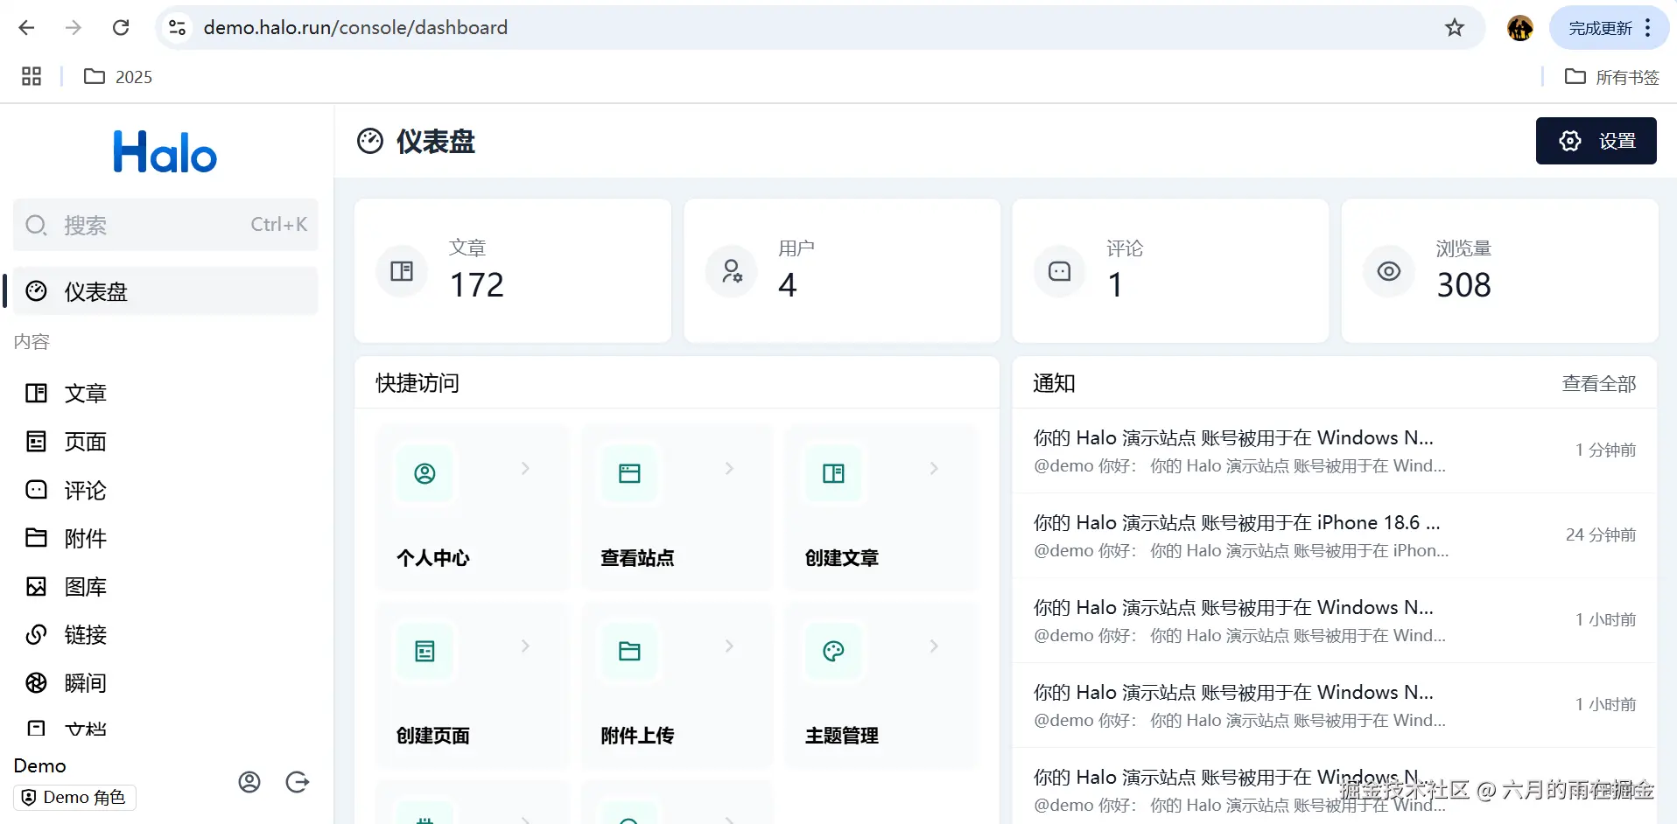Click the 浏览量 statistics eye icon
The width and height of the screenshot is (1677, 824).
[x=1389, y=271]
